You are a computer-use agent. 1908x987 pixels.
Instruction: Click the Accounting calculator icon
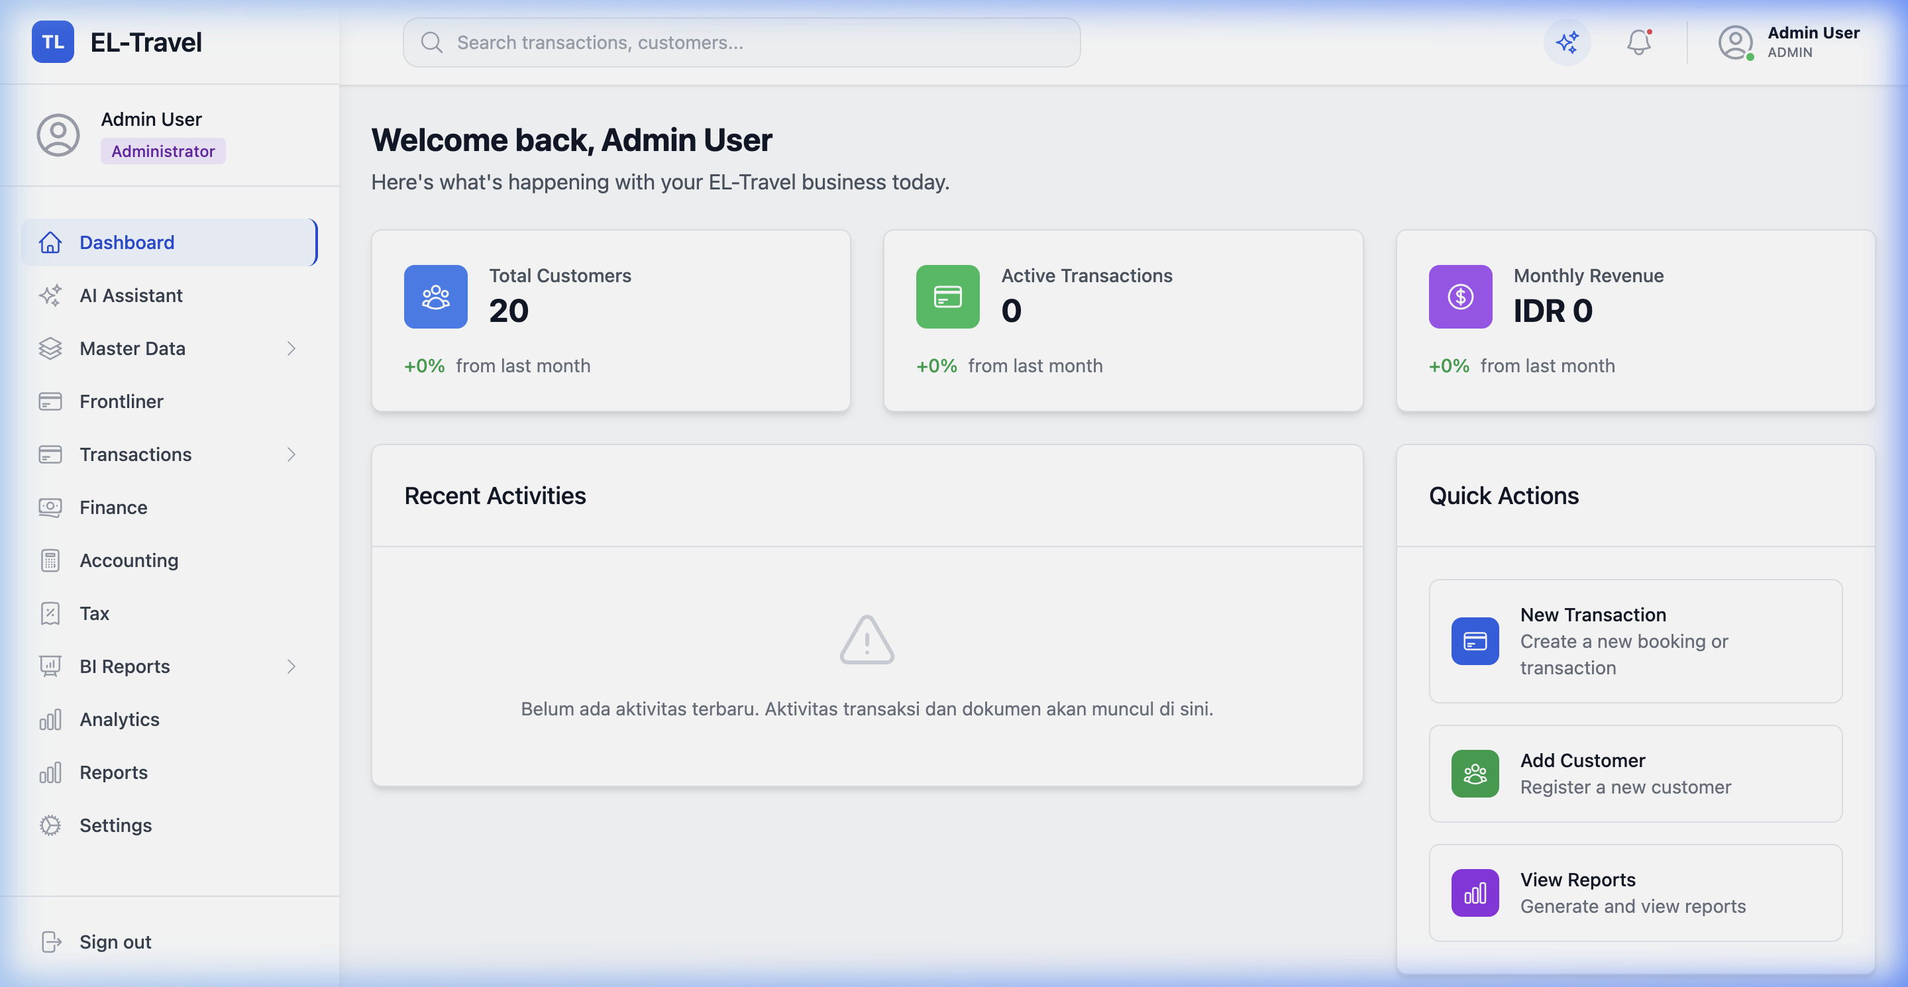point(50,560)
